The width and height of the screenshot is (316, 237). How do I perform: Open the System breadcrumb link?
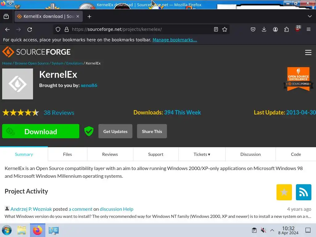coord(57,63)
